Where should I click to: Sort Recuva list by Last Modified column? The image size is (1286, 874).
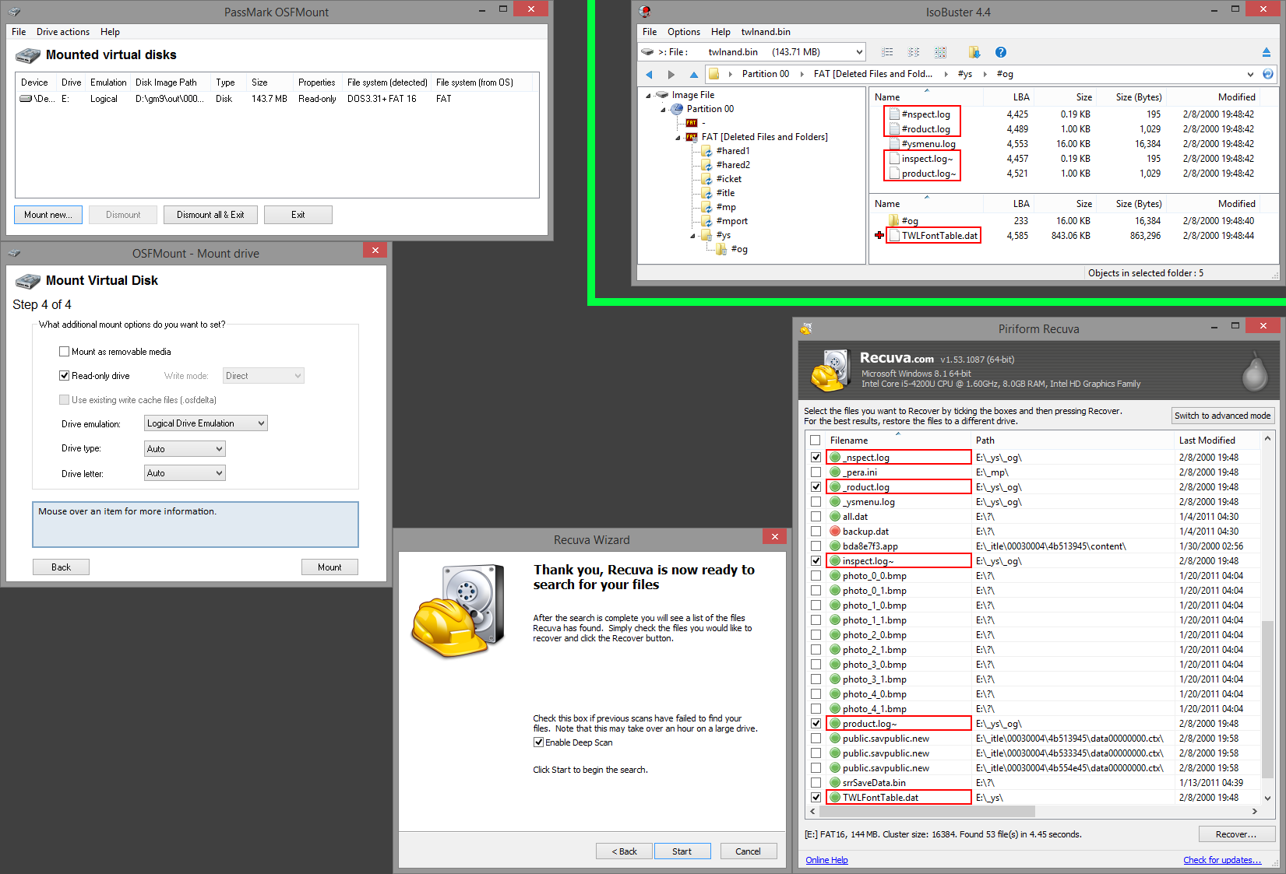tap(1217, 441)
